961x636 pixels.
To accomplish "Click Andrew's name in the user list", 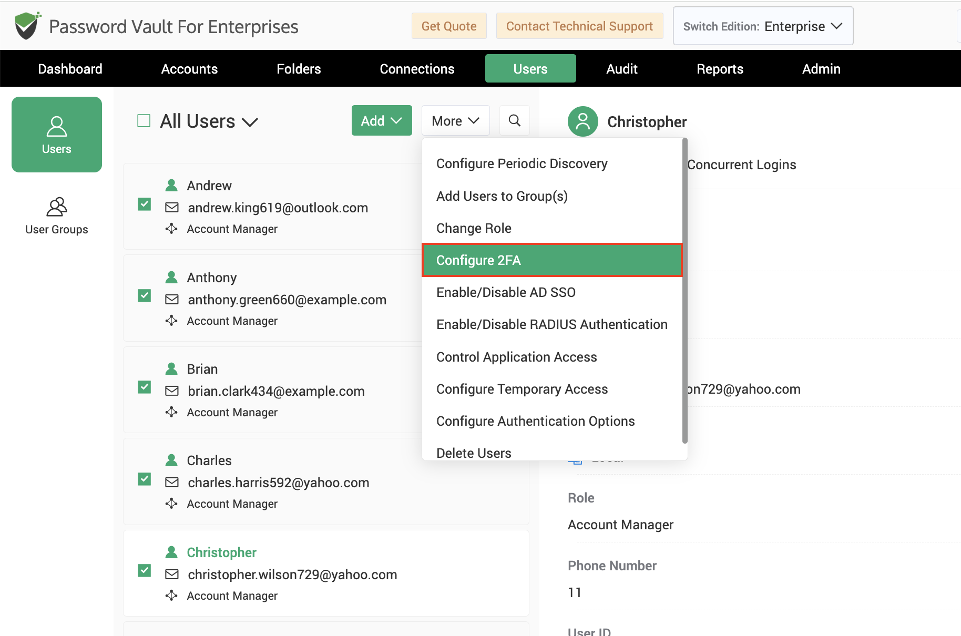I will coord(209,186).
